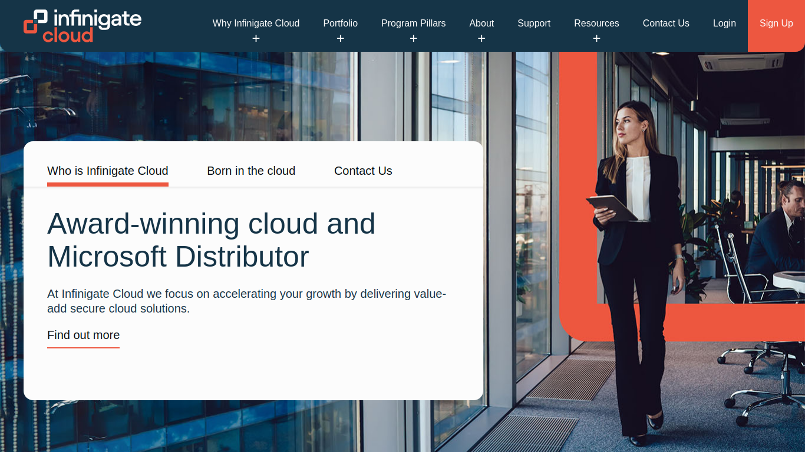805x452 pixels.
Task: Click the Award-winning cloud and Microsoft Distributor heading
Action: click(x=211, y=240)
